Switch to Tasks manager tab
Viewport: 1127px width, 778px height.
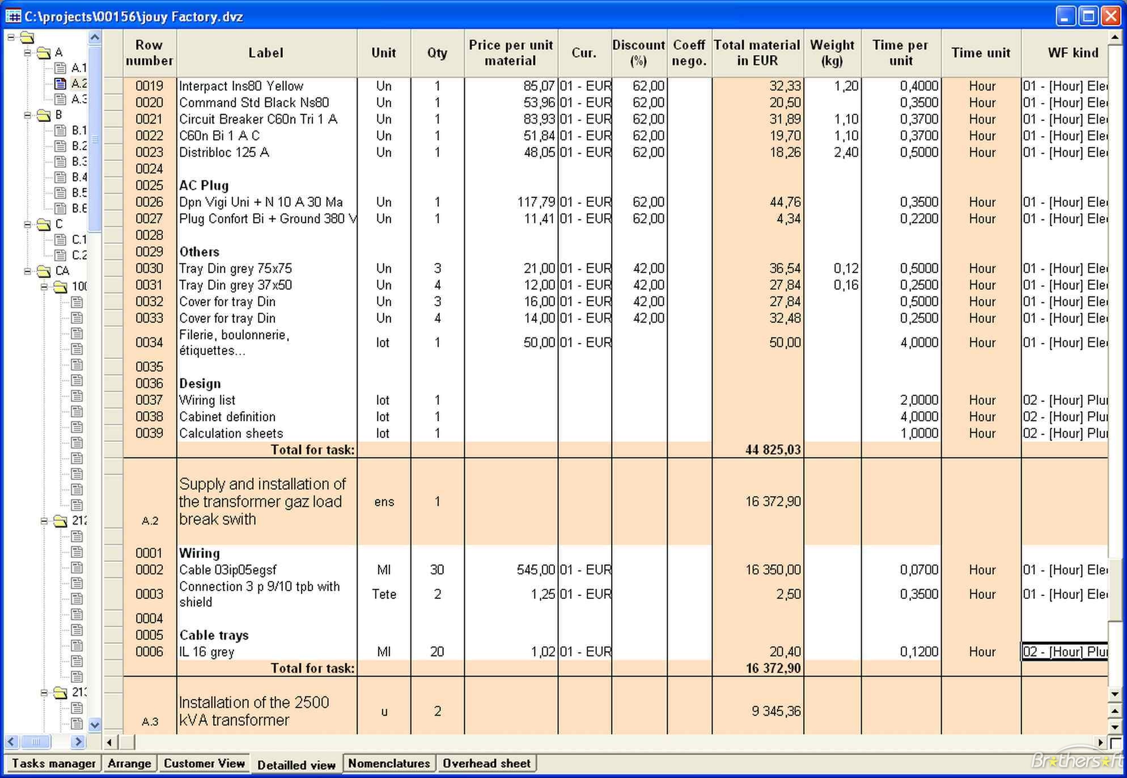coord(53,763)
